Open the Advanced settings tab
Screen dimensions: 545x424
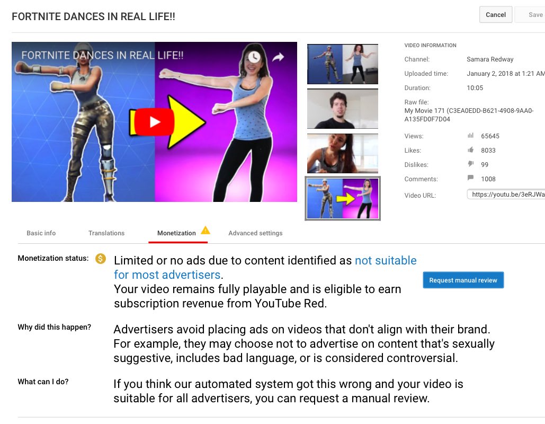[255, 233]
